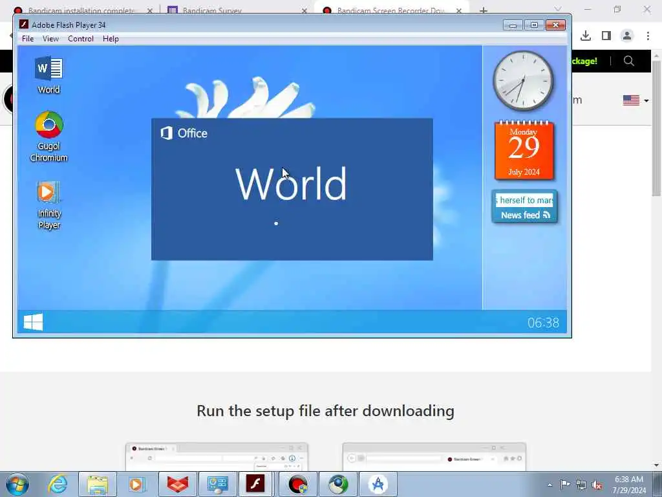Open Windows Explorer folder on taskbar
The width and height of the screenshot is (662, 497).
click(98, 484)
